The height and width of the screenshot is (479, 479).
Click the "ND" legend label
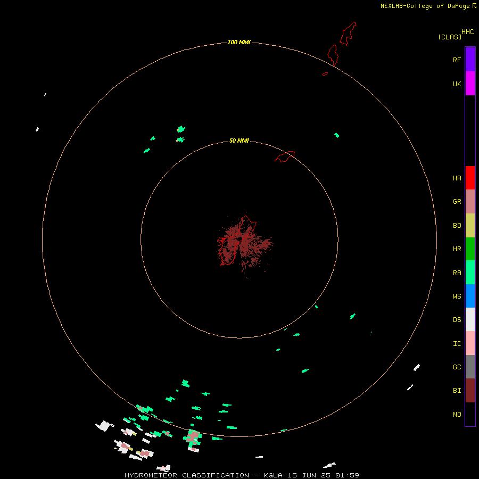pyautogui.click(x=457, y=415)
